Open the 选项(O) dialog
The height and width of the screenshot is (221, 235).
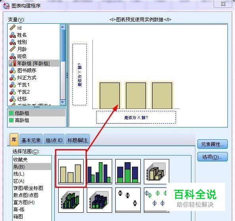pos(212,157)
